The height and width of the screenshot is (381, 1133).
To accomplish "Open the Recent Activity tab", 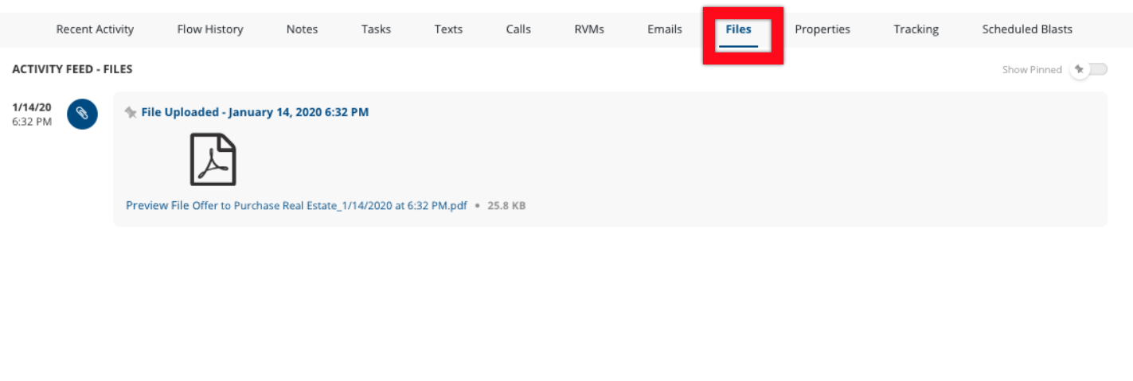I will (x=95, y=29).
